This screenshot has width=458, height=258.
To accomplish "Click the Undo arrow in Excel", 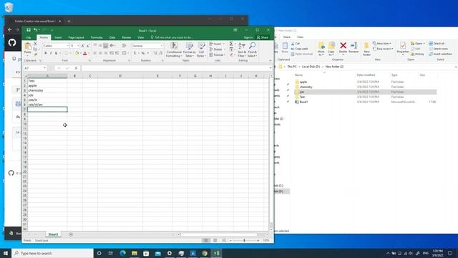I will (x=35, y=30).
